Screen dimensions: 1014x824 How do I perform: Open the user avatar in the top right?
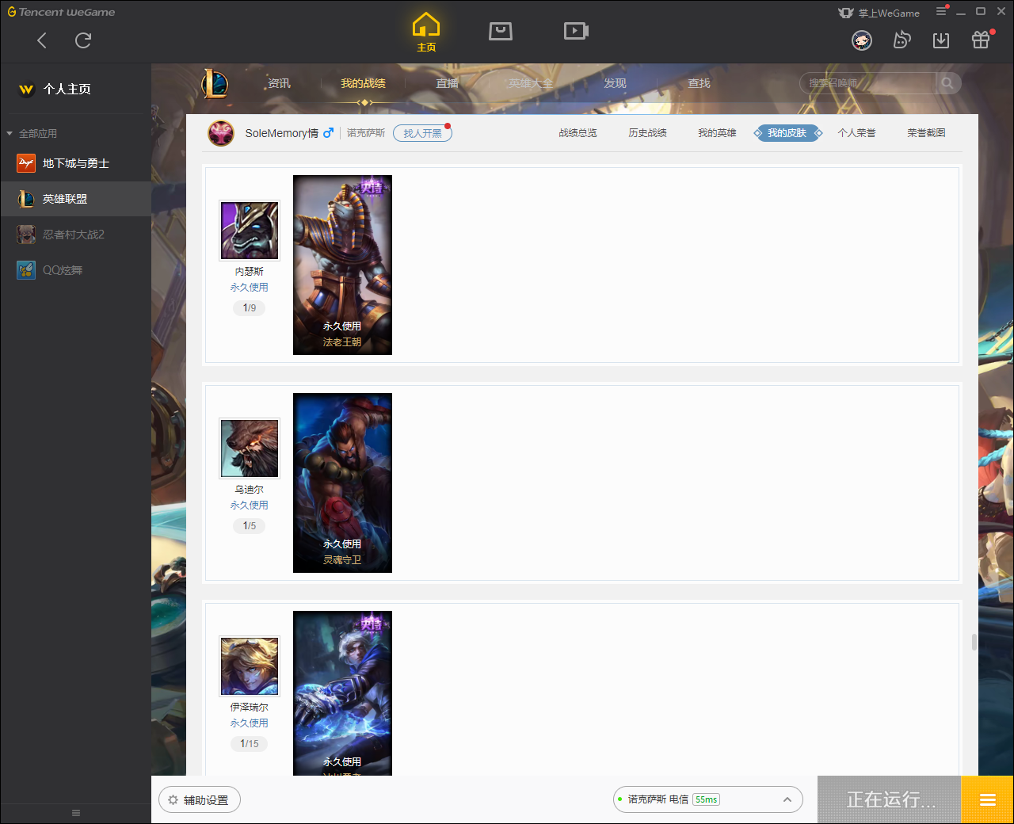862,40
